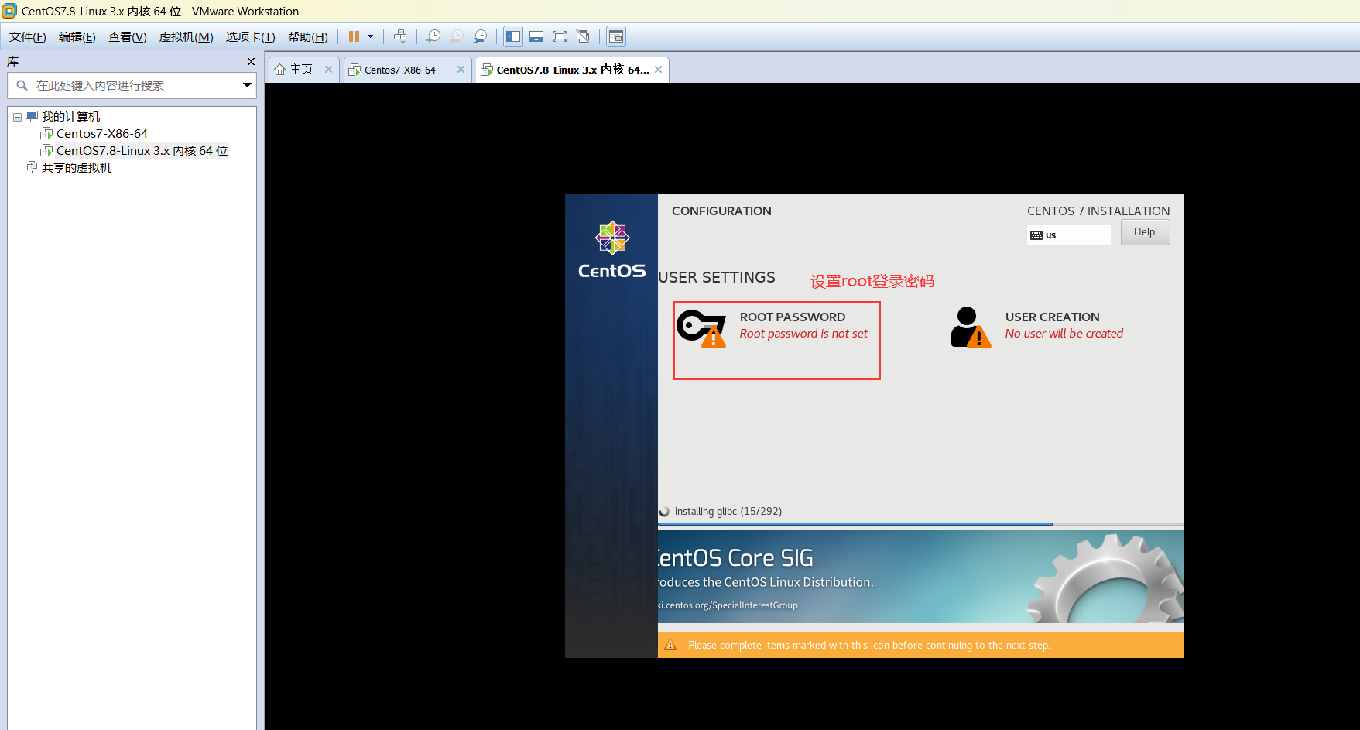The width and height of the screenshot is (1360, 730).
Task: Click the search magnifier icon in library
Action: click(22, 85)
